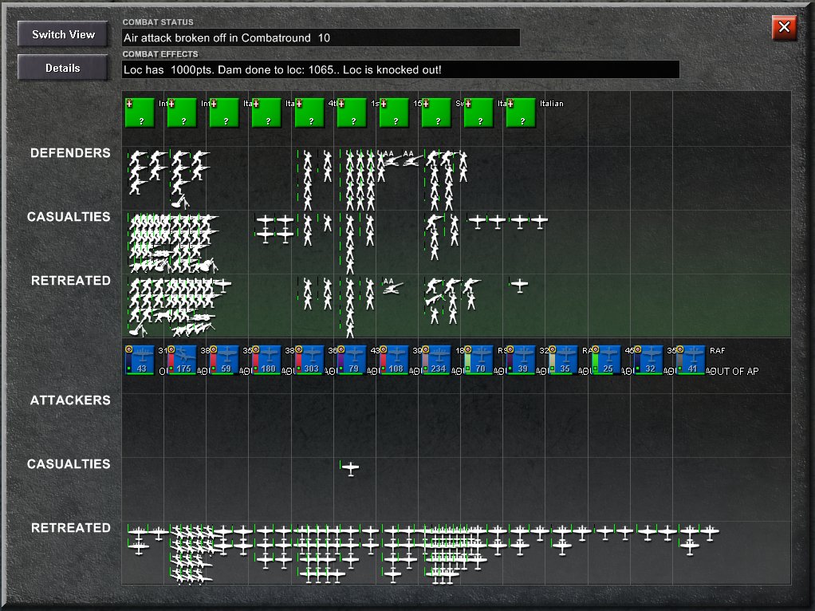Click the combat effects knocked out message
815x611 pixels.
click(282, 69)
